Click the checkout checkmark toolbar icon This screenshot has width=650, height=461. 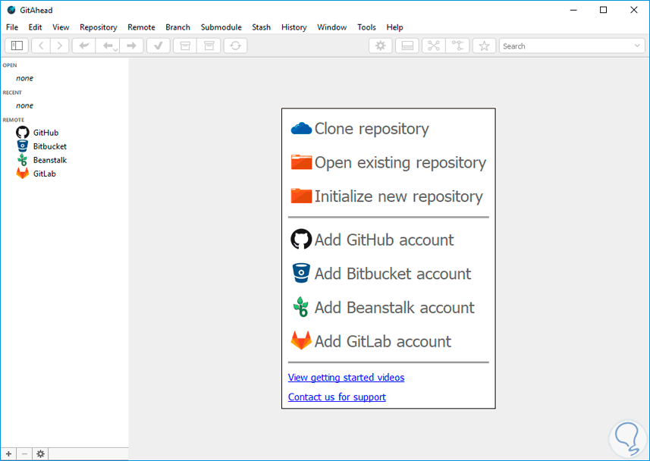coord(159,45)
